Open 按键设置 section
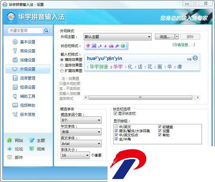This screenshot has width=215, height=182. click(28, 60)
